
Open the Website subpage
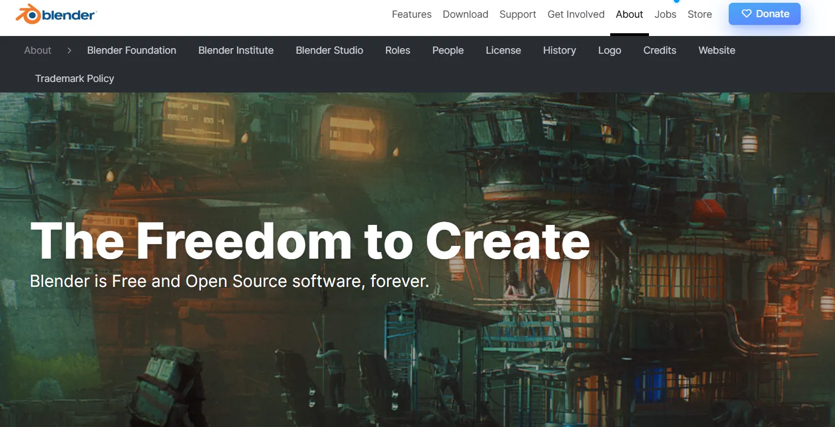coord(717,50)
